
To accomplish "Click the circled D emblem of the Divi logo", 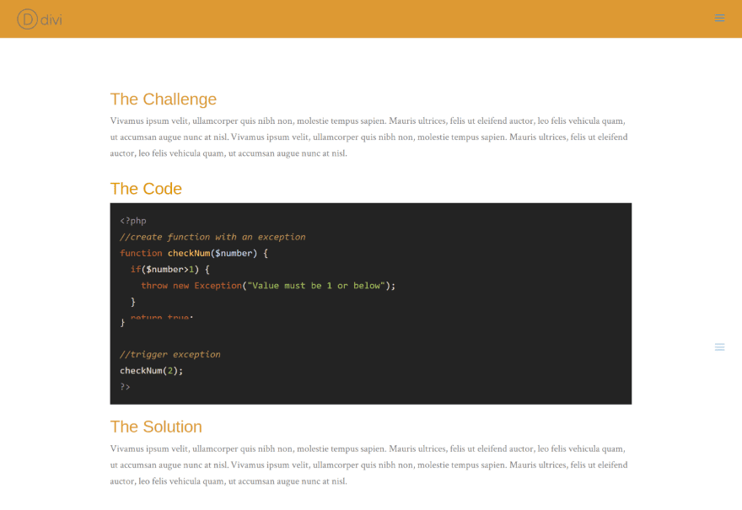I will (x=28, y=19).
